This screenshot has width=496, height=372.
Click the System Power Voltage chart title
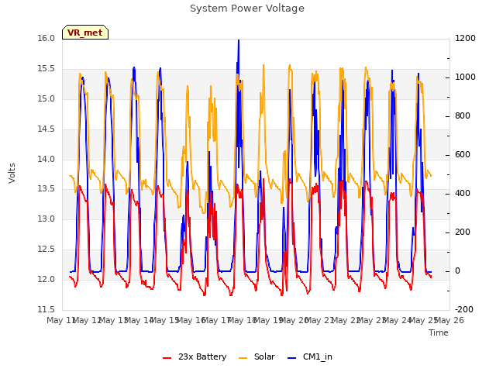coord(247,9)
